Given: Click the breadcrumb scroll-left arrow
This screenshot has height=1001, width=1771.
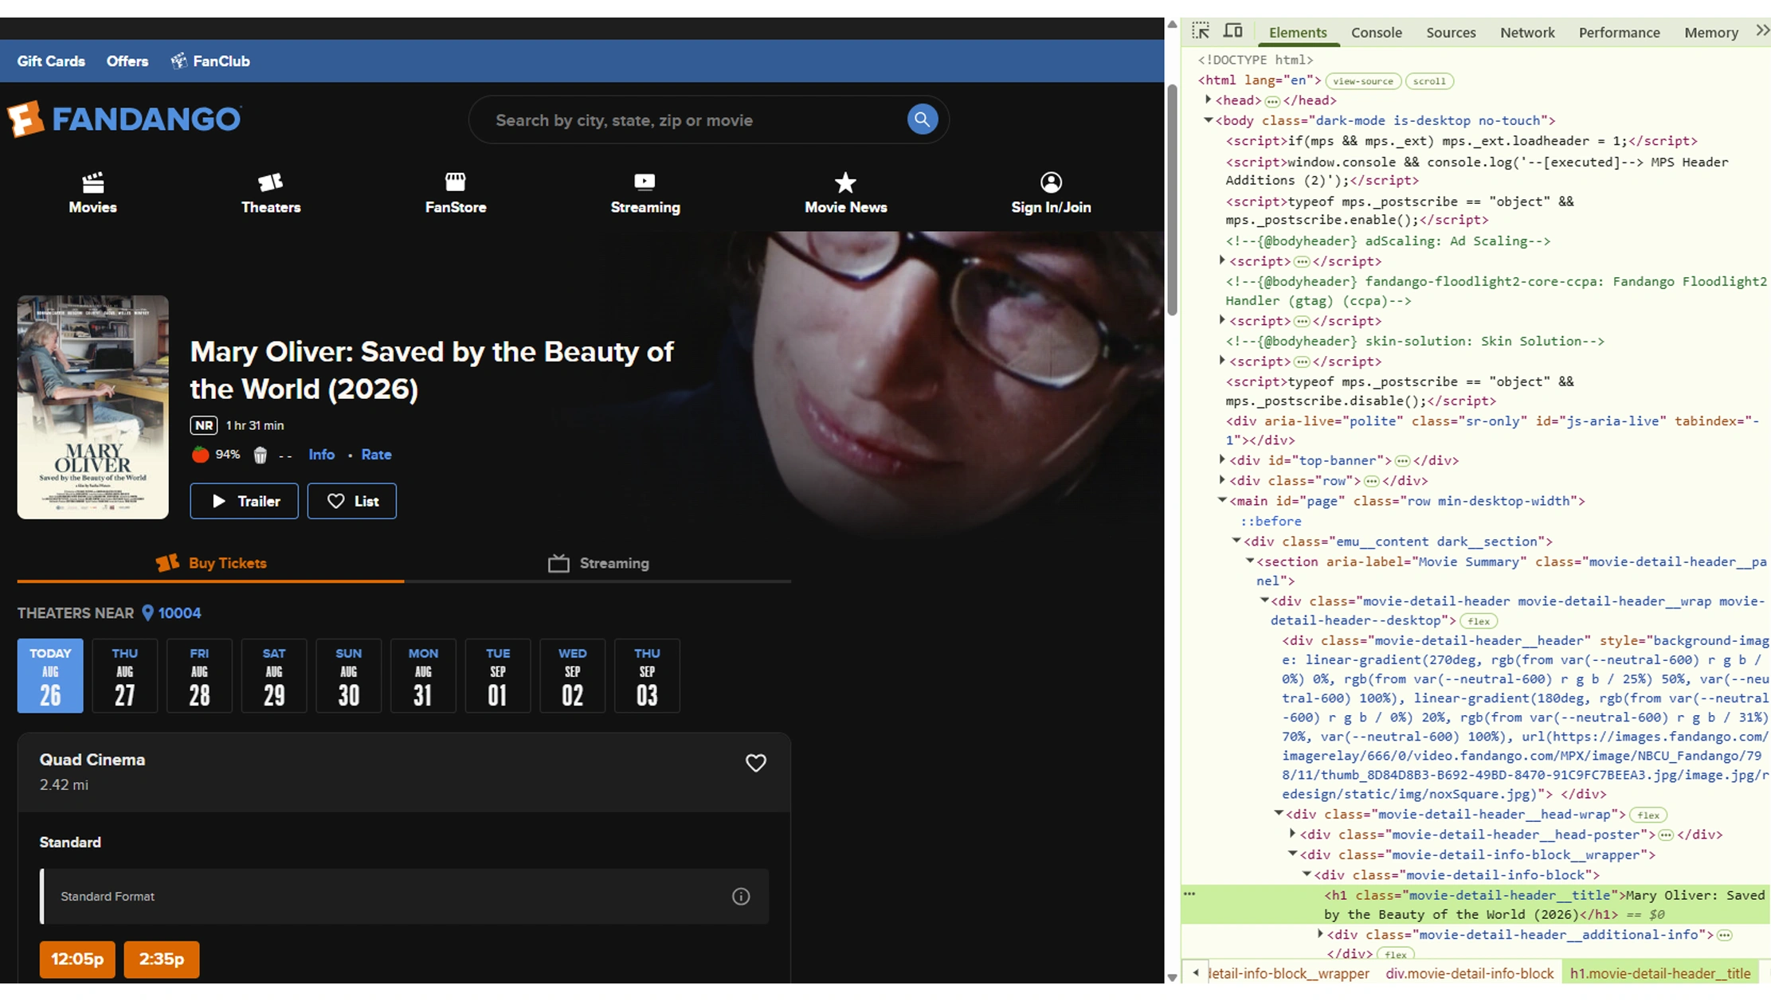Looking at the screenshot, I should (x=1196, y=973).
